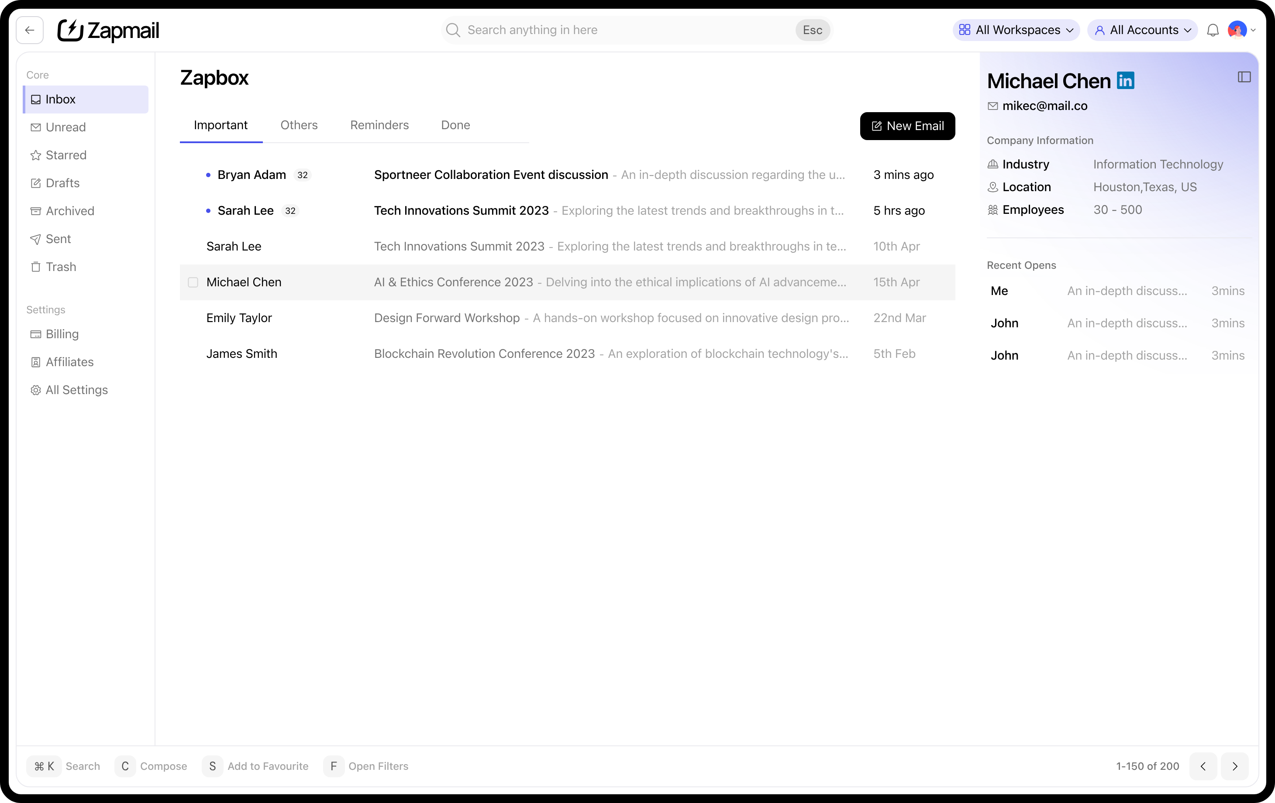This screenshot has width=1275, height=803.
Task: Click the Location pin icon
Action: click(993, 187)
